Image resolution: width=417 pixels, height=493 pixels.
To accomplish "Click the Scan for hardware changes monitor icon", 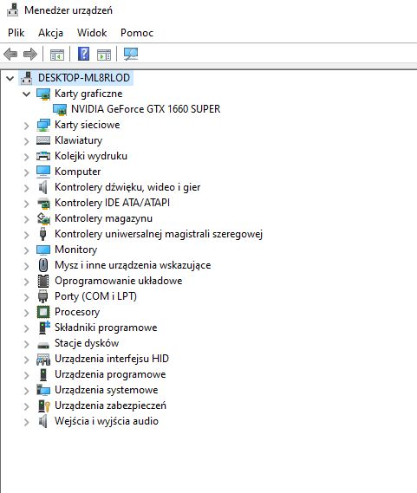I will click(131, 54).
